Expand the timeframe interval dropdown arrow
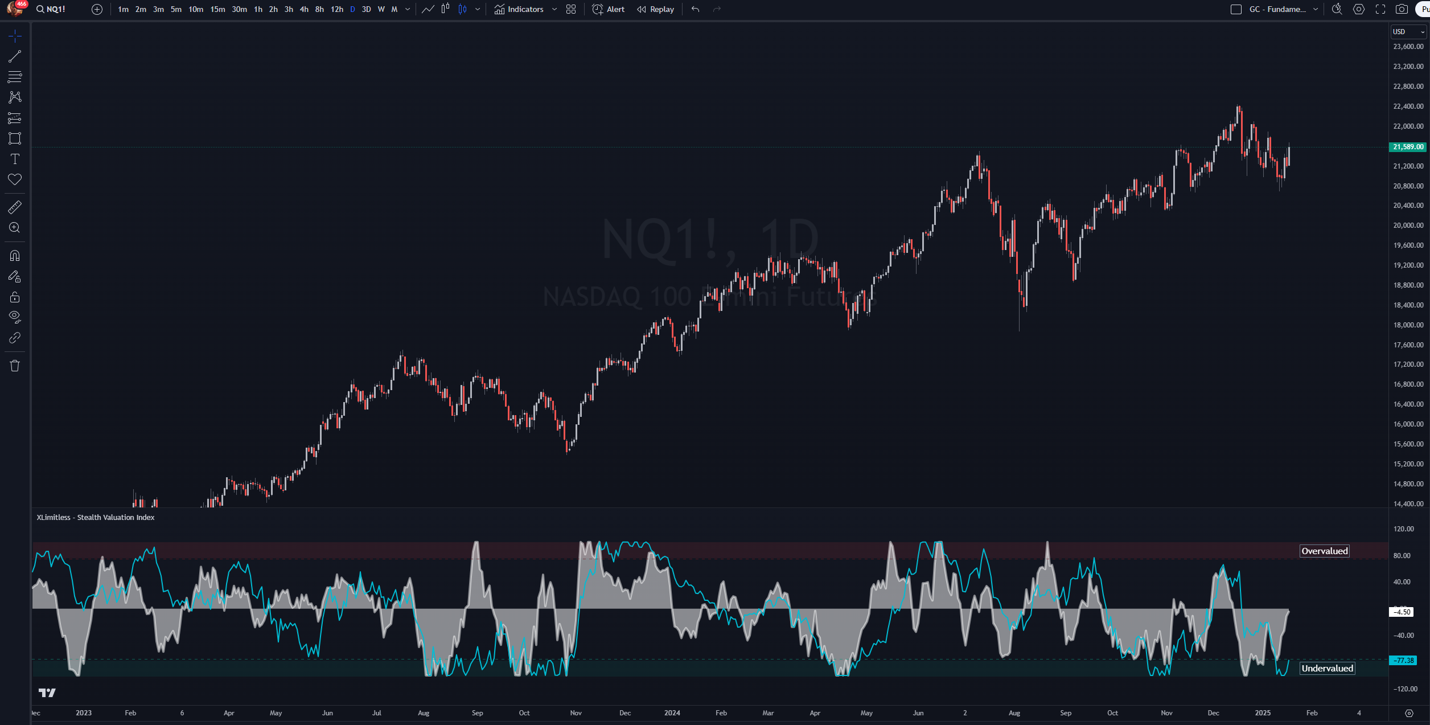Viewport: 1430px width, 725px height. [408, 9]
